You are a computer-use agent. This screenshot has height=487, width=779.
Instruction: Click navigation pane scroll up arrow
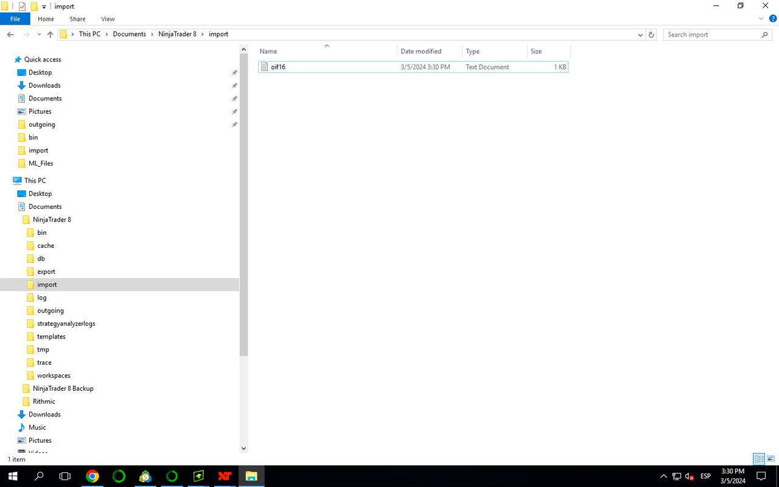(x=243, y=49)
